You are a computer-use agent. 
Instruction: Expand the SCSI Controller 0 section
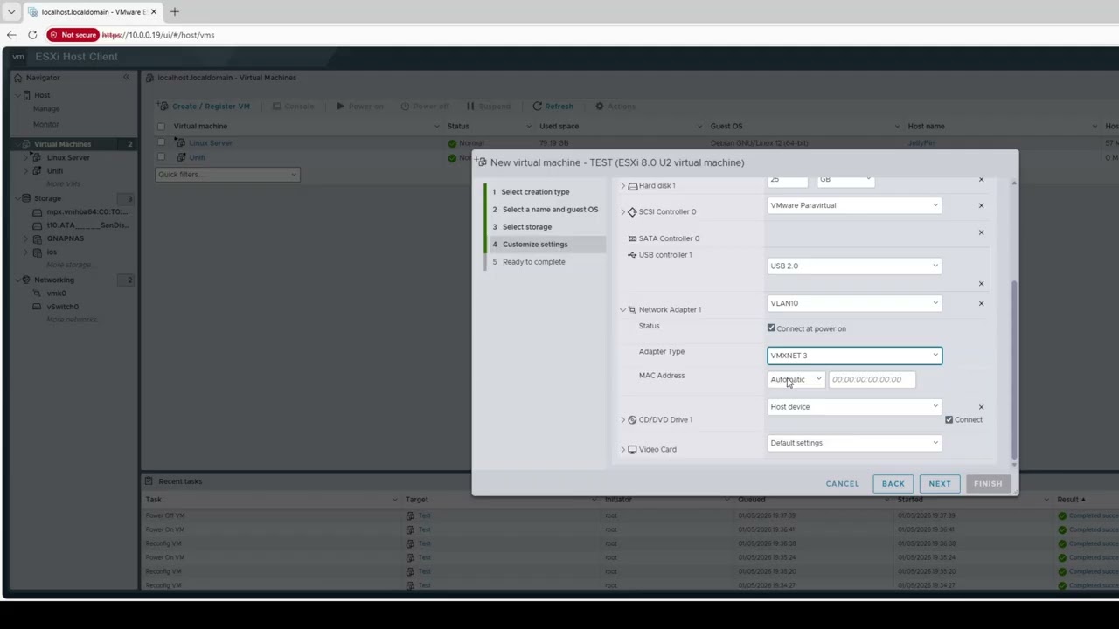tap(623, 212)
